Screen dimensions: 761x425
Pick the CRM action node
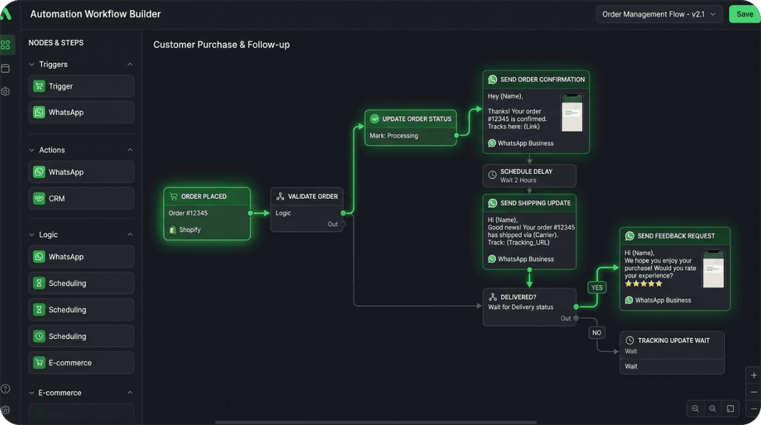(81, 198)
